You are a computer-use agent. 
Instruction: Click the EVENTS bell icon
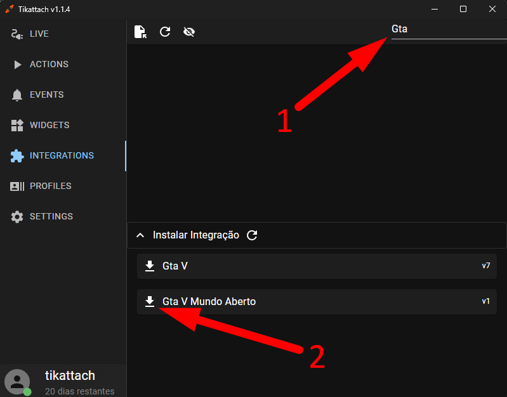(16, 95)
